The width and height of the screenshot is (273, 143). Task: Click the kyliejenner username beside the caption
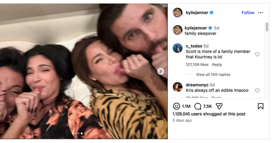click(x=196, y=28)
